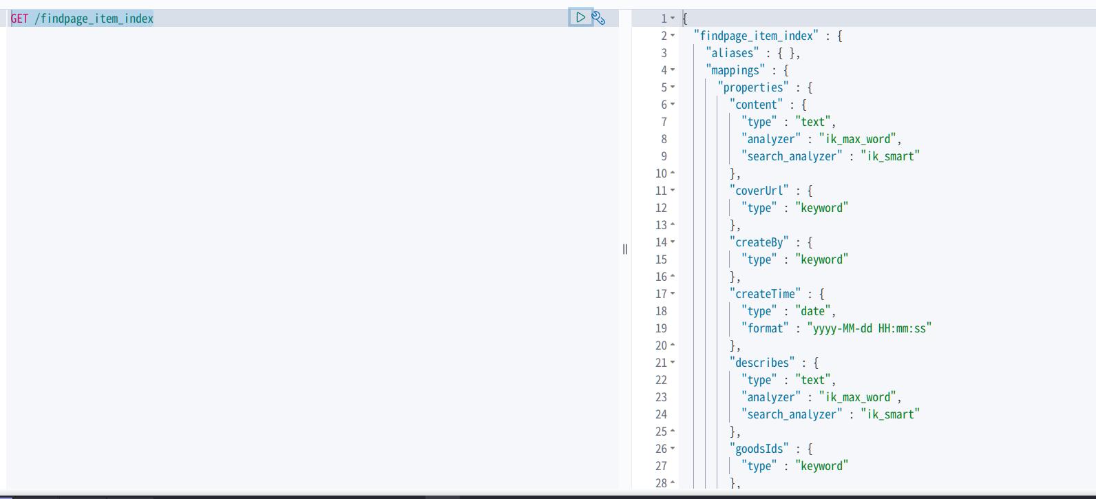Click the "text" type value on line 22
1096x499 pixels.
[x=813, y=380]
